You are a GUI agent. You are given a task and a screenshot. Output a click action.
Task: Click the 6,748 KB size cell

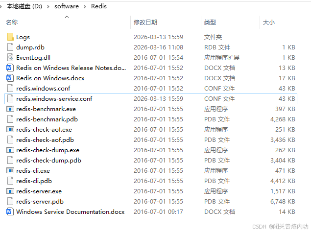pos(283,202)
